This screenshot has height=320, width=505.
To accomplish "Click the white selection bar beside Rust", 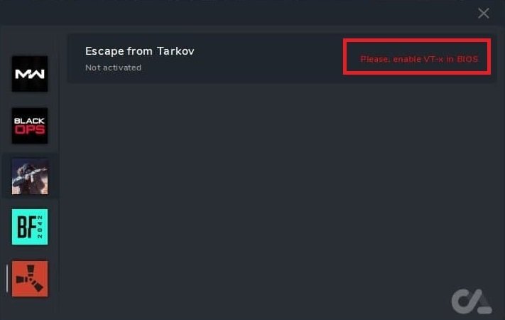I will (7, 278).
